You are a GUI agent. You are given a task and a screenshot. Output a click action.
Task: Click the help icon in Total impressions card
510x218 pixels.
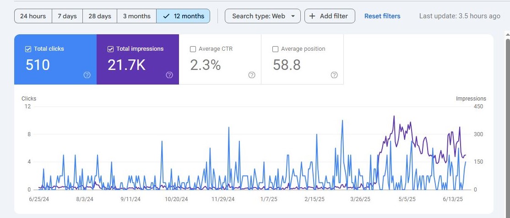click(x=169, y=75)
